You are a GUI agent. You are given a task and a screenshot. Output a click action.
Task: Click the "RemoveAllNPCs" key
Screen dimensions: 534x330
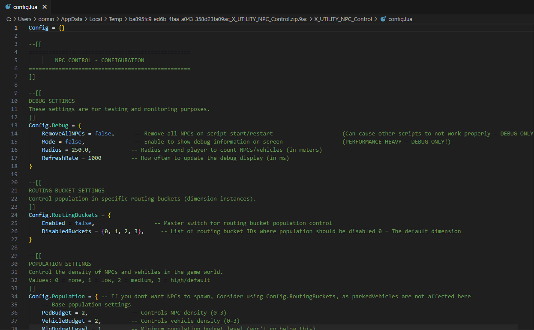tap(63, 134)
